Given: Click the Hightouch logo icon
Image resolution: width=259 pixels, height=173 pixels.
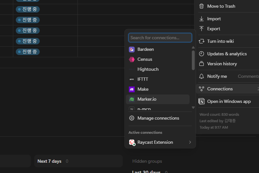Looking at the screenshot, I should pos(132,69).
